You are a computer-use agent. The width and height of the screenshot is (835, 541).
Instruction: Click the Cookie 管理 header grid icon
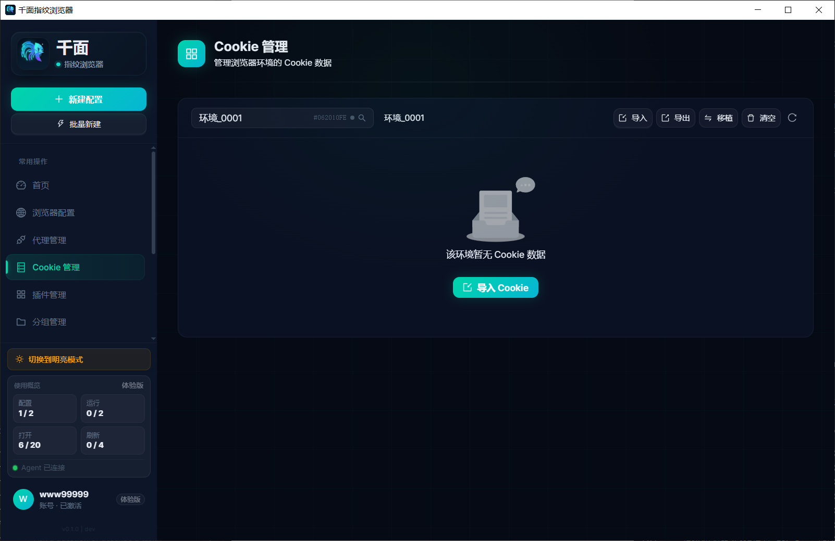191,54
